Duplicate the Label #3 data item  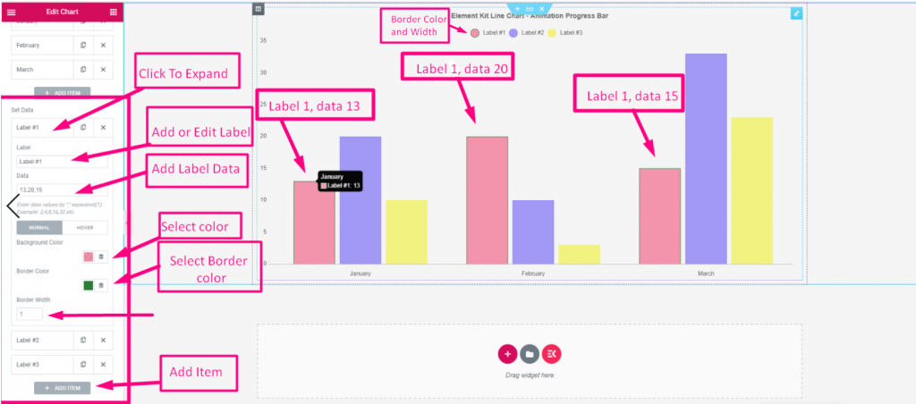coord(83,365)
